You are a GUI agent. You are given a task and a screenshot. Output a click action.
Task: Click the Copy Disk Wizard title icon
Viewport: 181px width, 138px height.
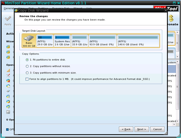click(x=16, y=10)
